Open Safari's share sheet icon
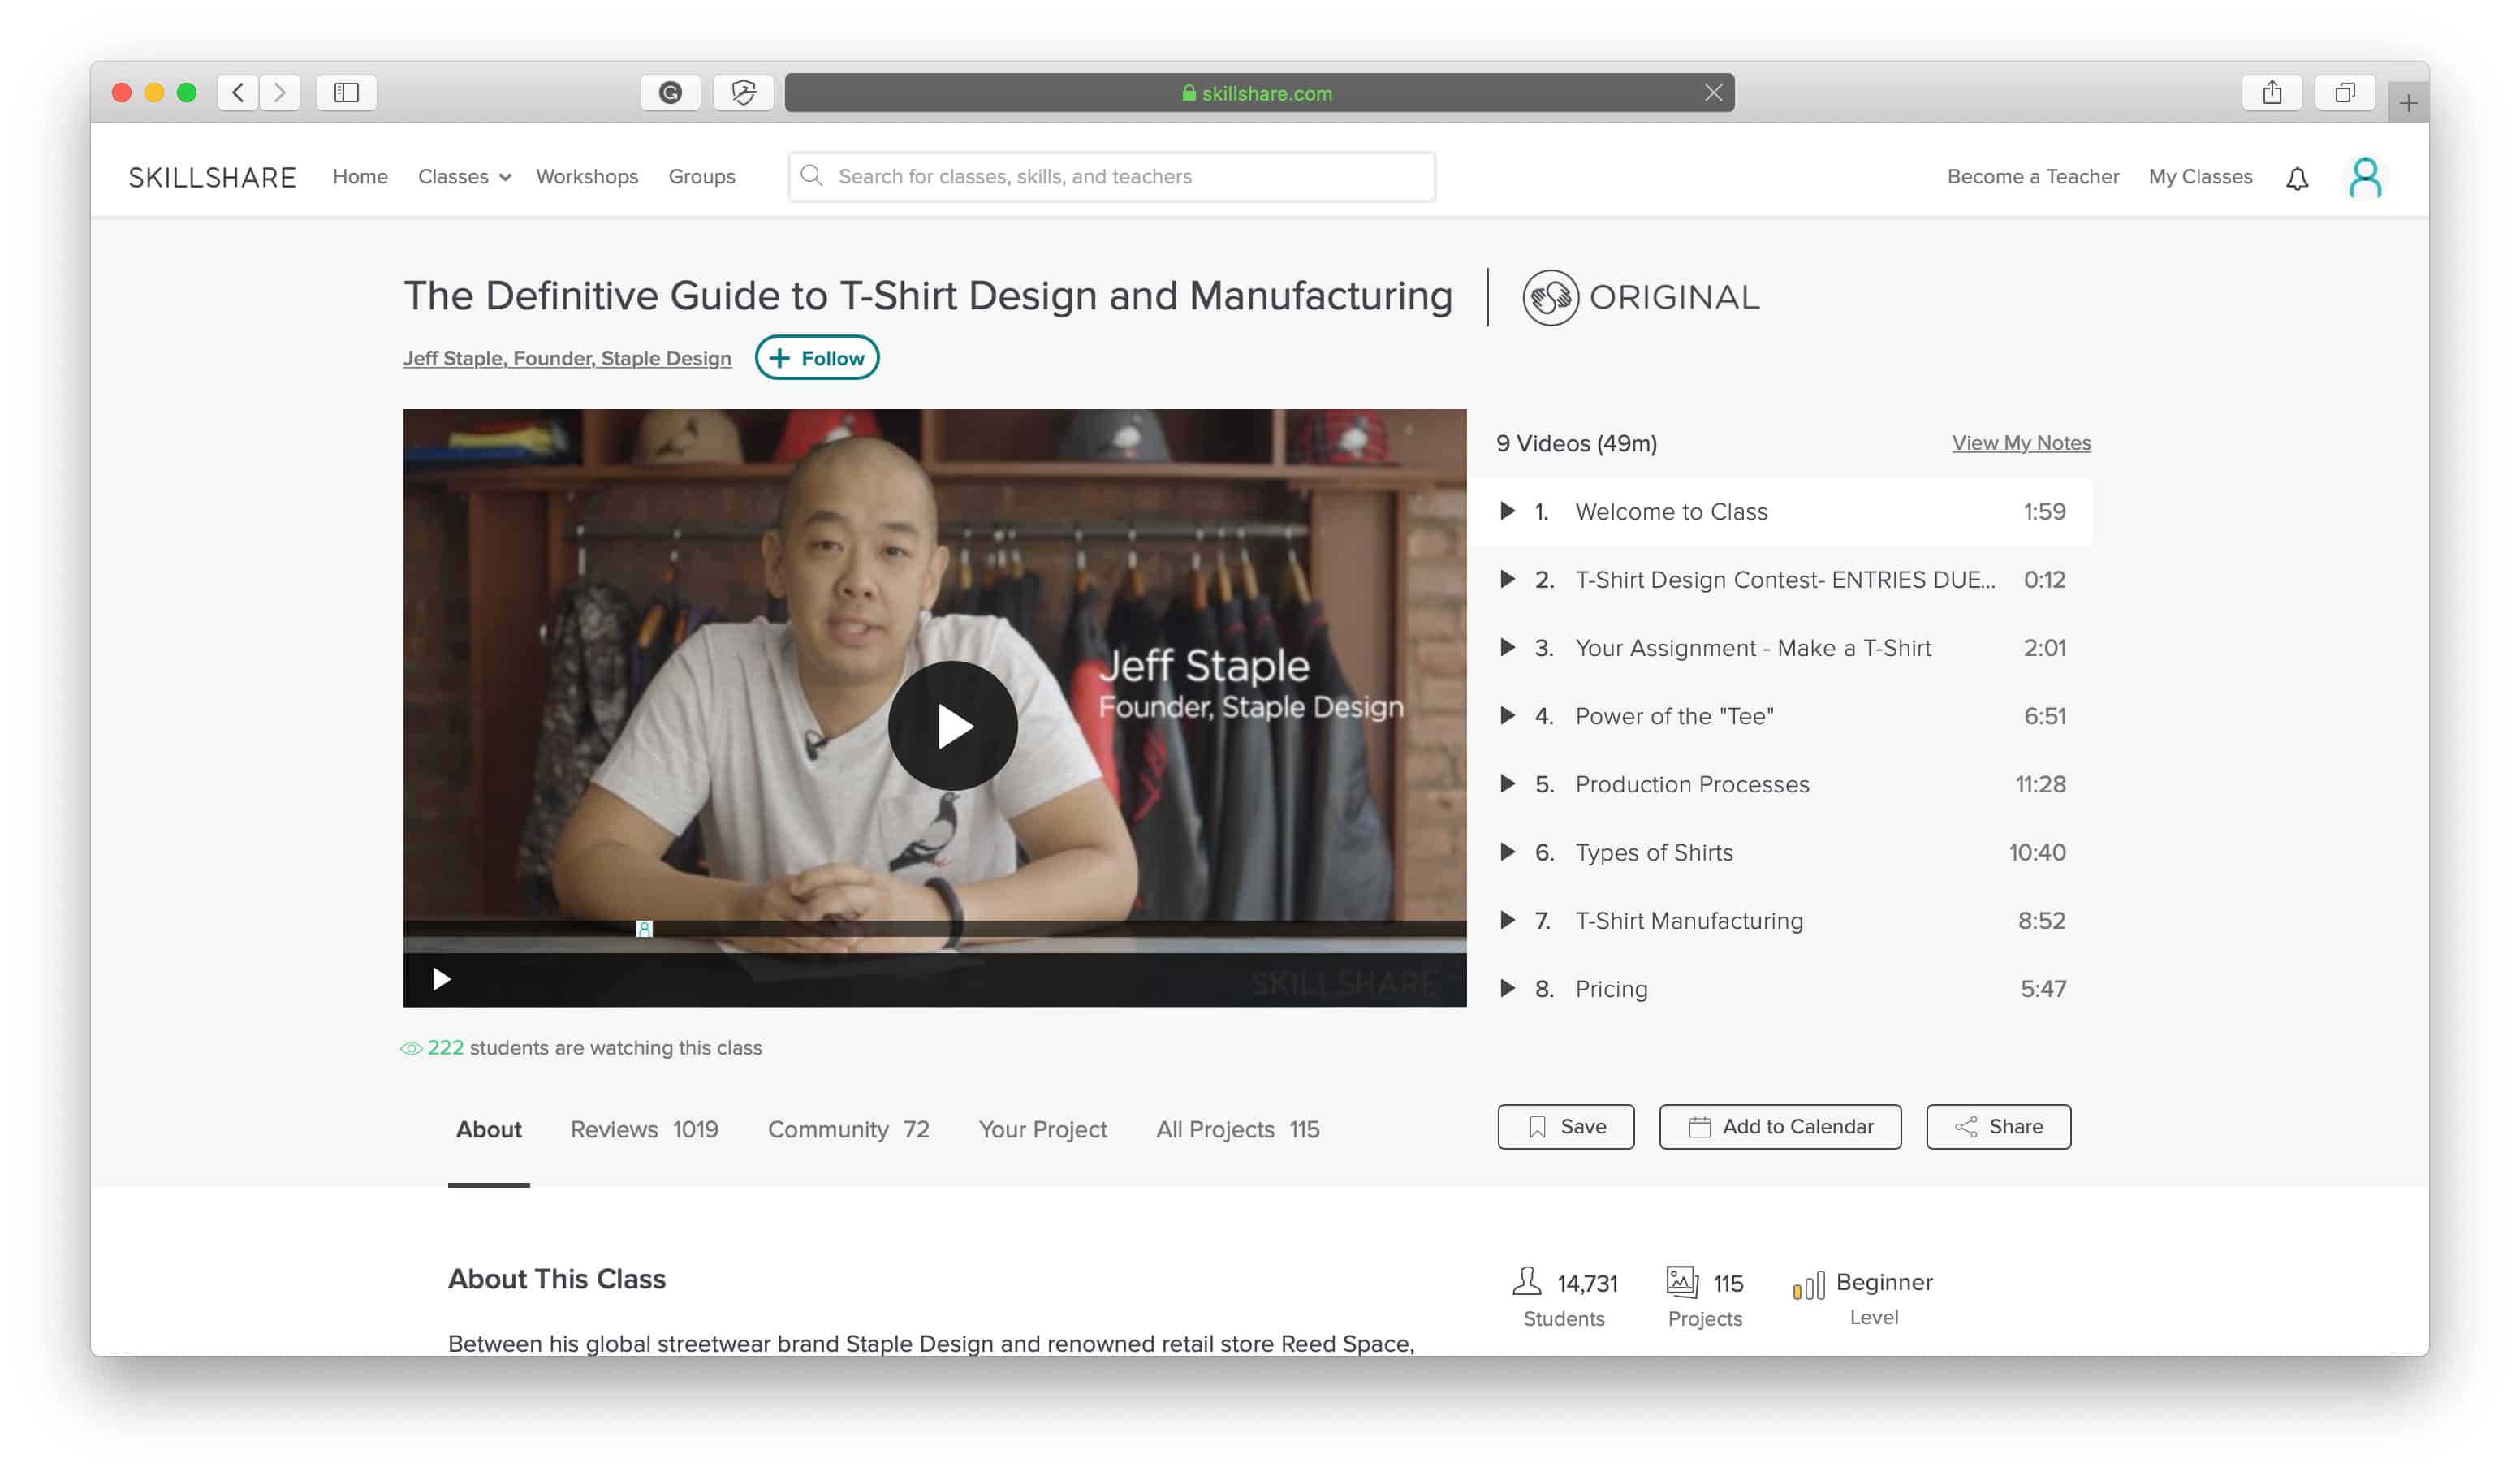This screenshot has width=2520, height=1476. pos(2272,93)
